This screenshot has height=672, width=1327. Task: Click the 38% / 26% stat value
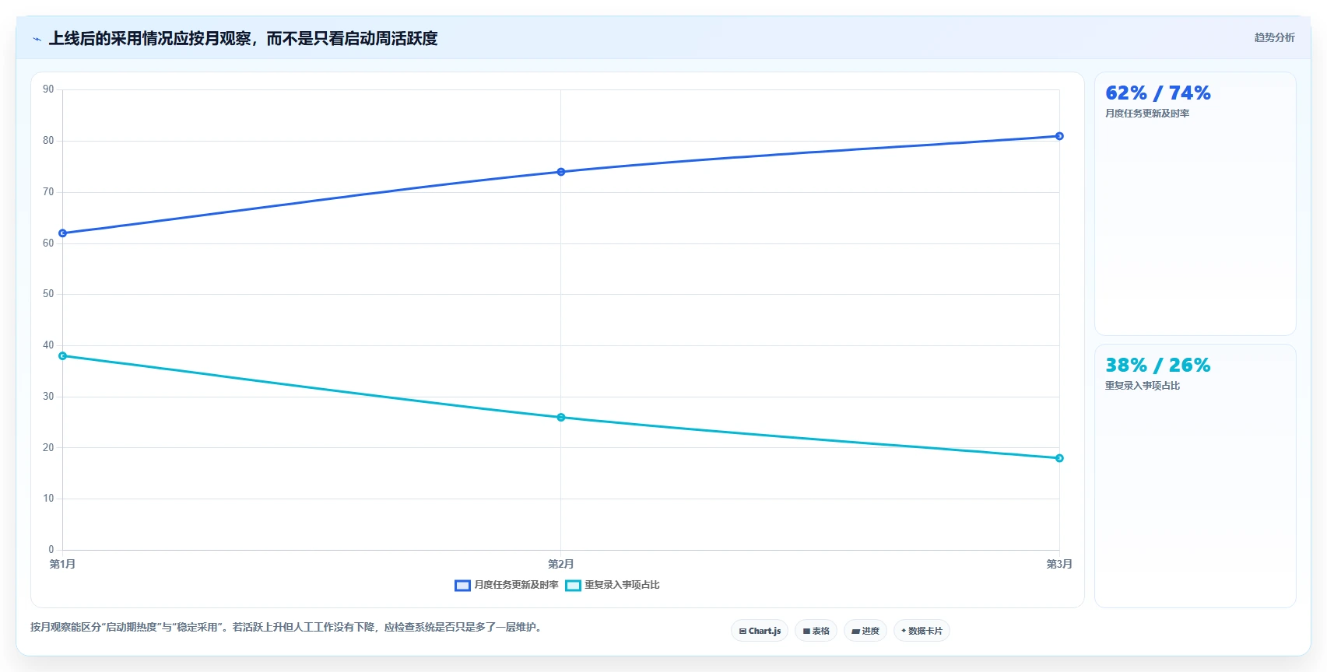(1158, 366)
